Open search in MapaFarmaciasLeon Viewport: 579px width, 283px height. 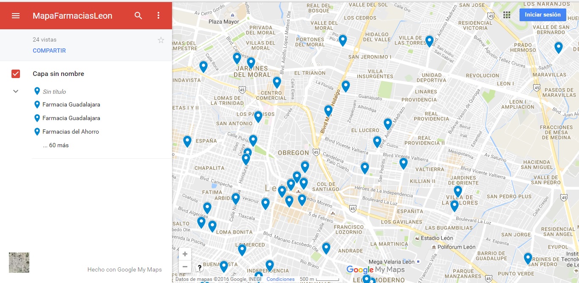[138, 16]
